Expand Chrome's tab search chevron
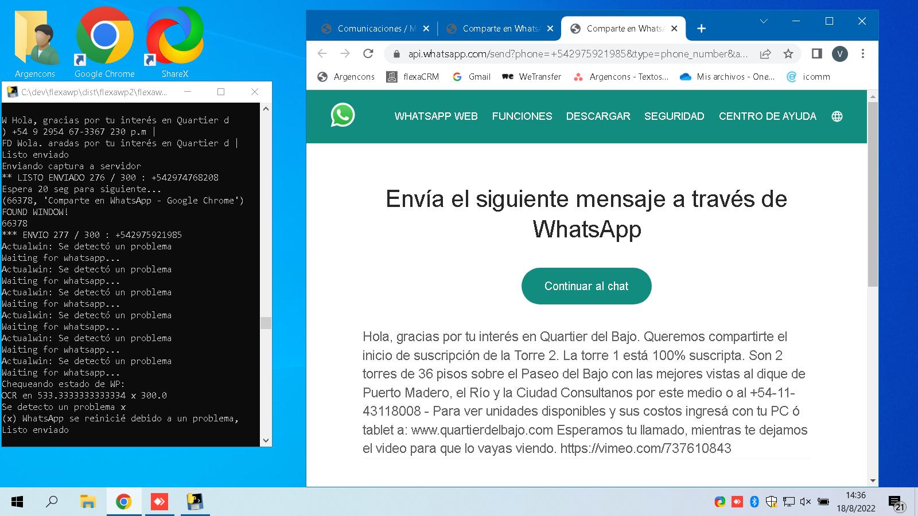 coord(764,21)
